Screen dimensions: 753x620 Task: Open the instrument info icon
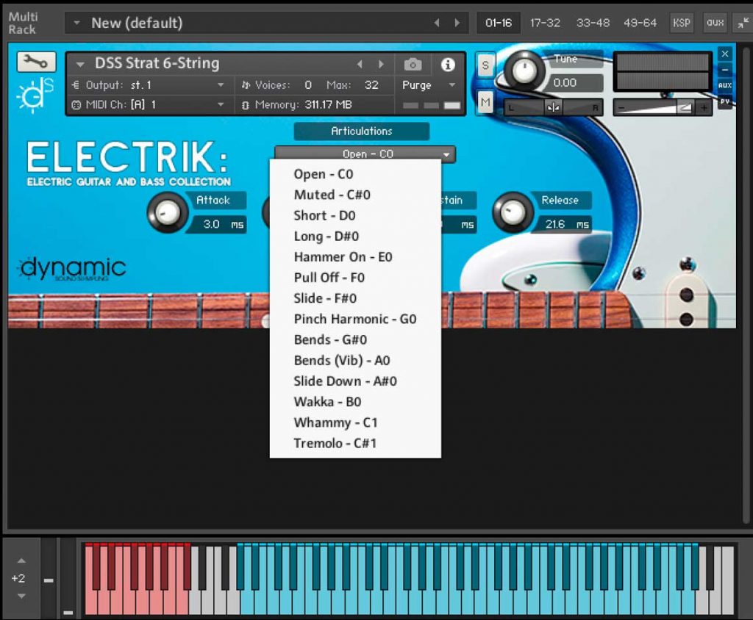point(448,65)
